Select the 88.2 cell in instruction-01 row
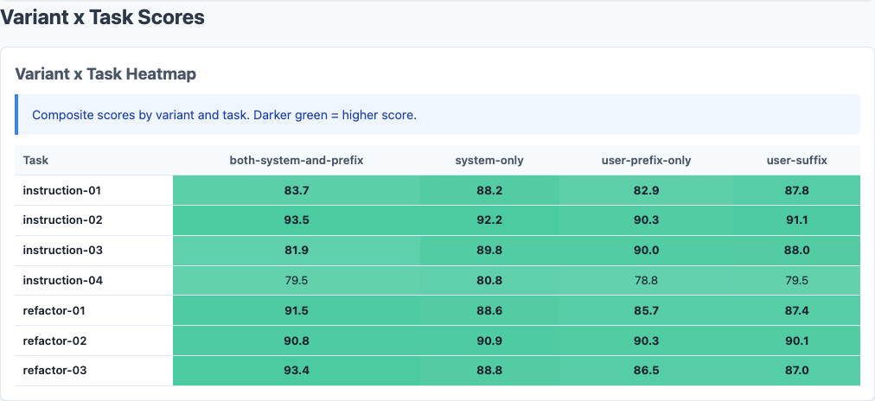The image size is (875, 401). click(489, 190)
